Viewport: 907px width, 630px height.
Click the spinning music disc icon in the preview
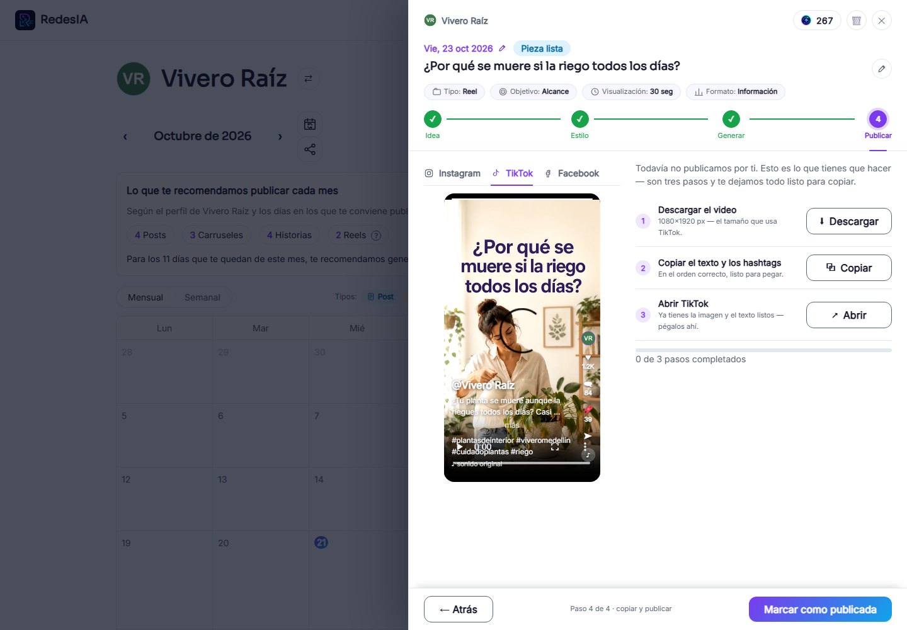(x=588, y=454)
